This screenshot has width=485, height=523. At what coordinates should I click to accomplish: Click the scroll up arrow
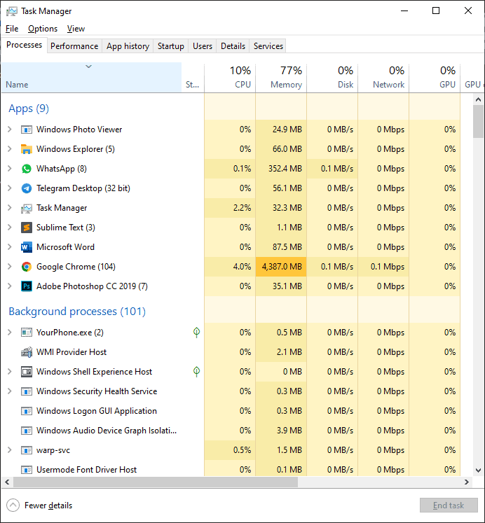(x=478, y=99)
